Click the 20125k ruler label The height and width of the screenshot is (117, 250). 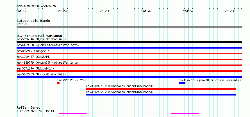point(188,11)
